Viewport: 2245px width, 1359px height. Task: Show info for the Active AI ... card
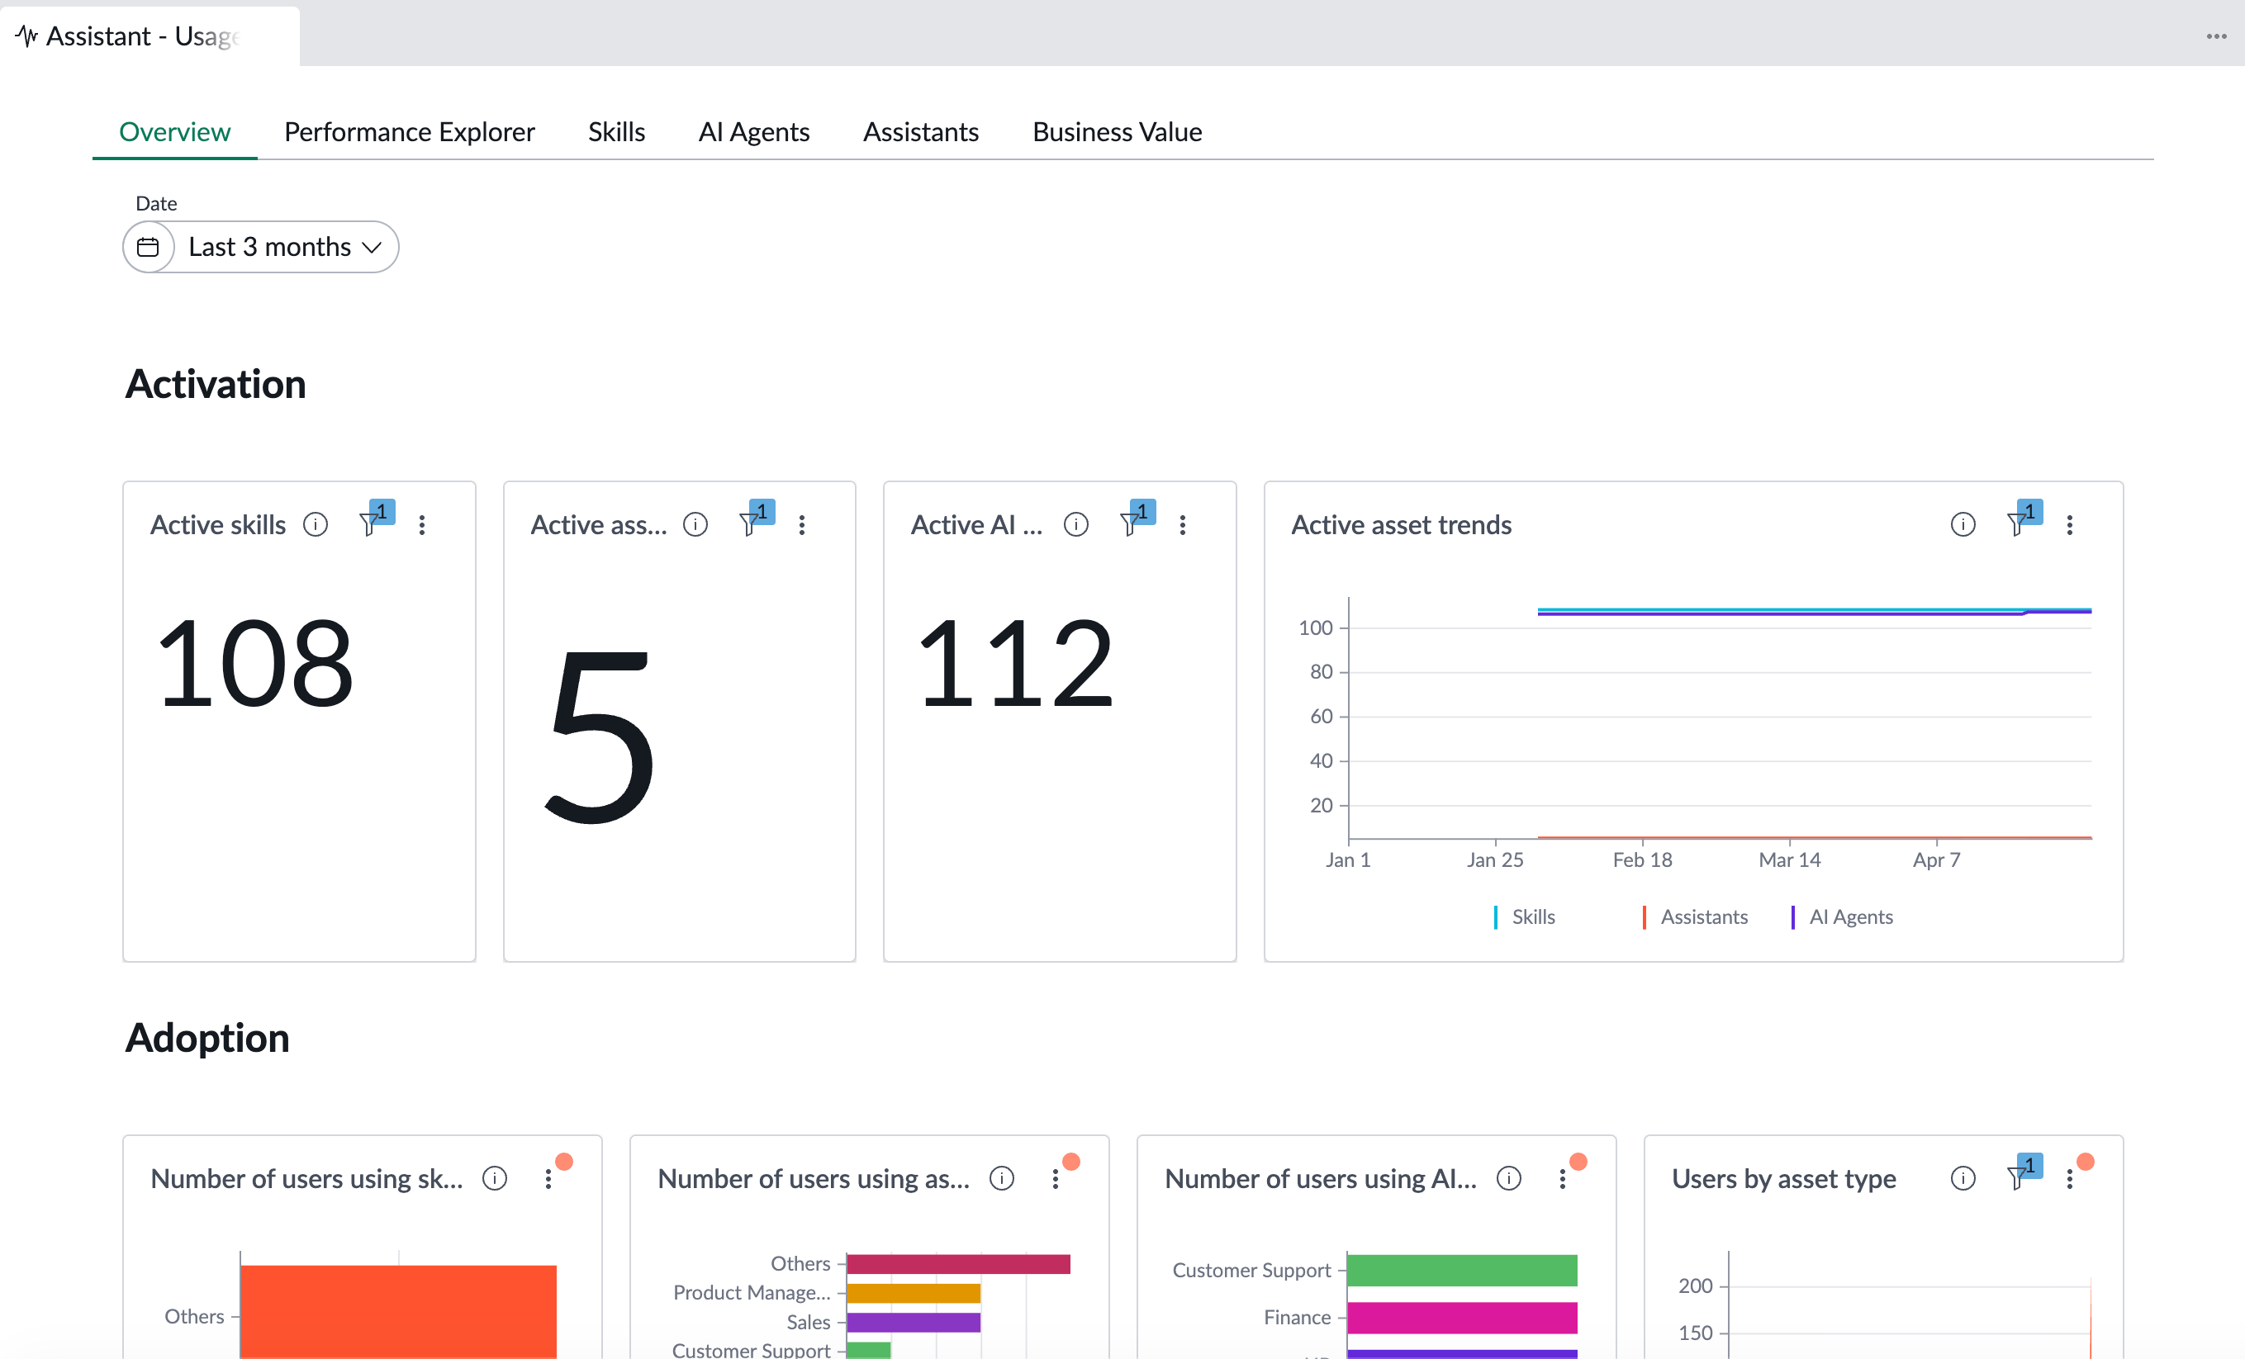pos(1076,524)
